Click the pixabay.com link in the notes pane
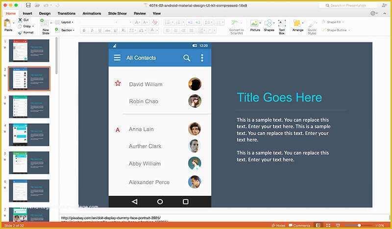Image resolution: width=392 pixels, height=229 pixels. click(x=111, y=218)
